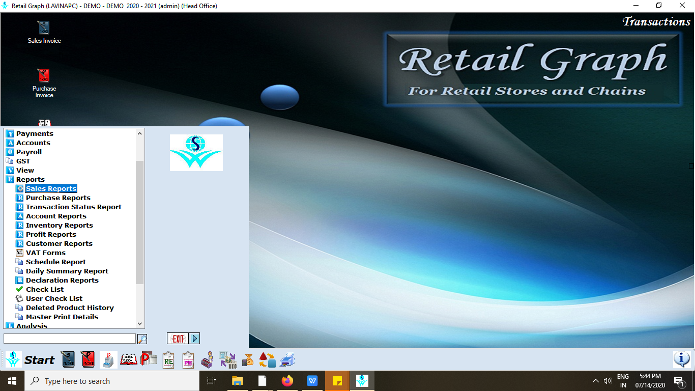Click the ENG IN language indicator
The image size is (695, 391).
click(x=623, y=381)
